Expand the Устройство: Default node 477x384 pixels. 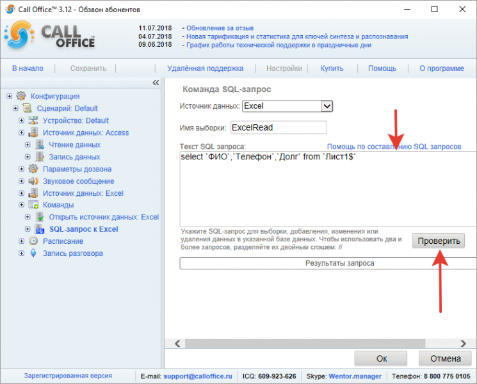click(22, 120)
